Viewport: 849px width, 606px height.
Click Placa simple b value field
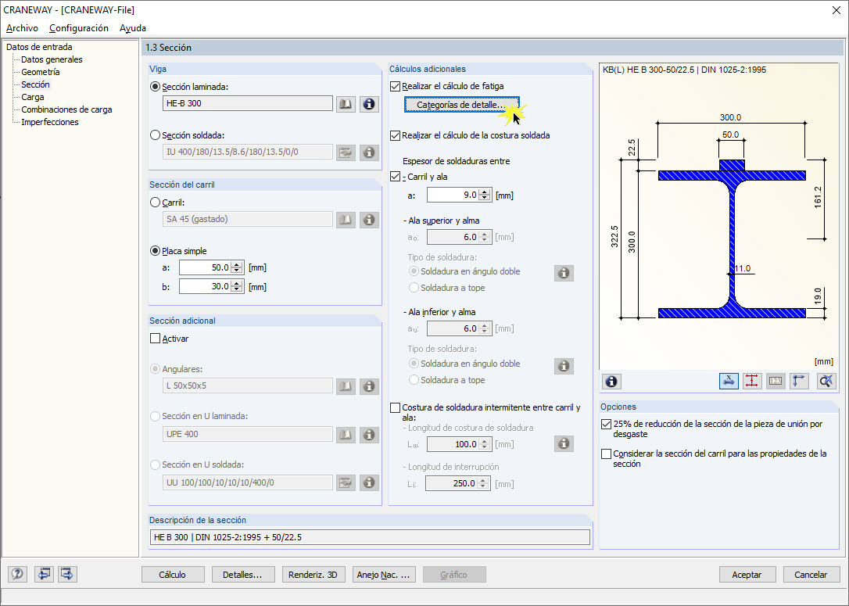(205, 286)
